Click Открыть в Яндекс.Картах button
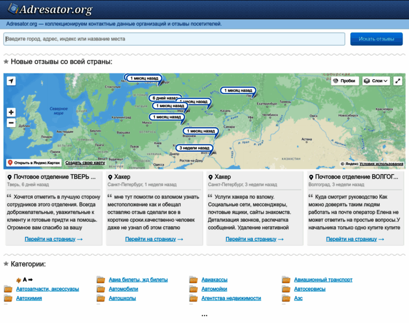 pyautogui.click(x=34, y=163)
